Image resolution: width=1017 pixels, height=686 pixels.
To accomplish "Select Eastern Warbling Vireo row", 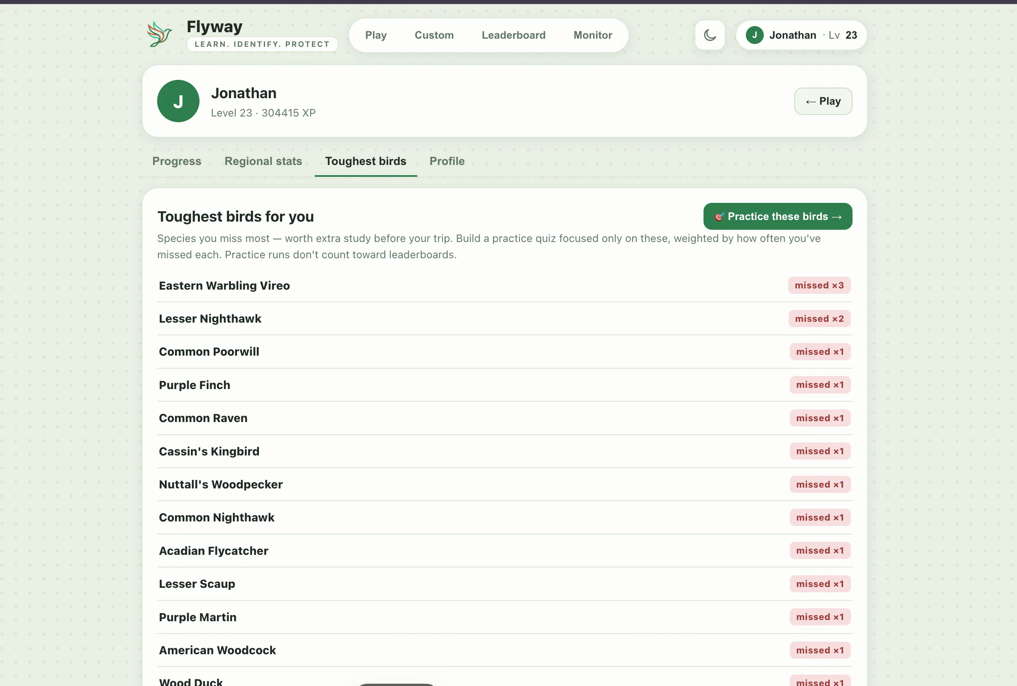I will [504, 285].
